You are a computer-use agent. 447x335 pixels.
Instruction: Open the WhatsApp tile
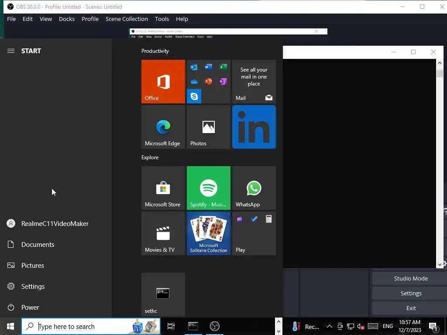(x=254, y=188)
